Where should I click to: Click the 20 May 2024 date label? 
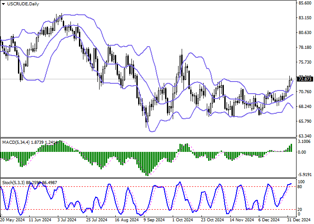[x=12, y=220]
